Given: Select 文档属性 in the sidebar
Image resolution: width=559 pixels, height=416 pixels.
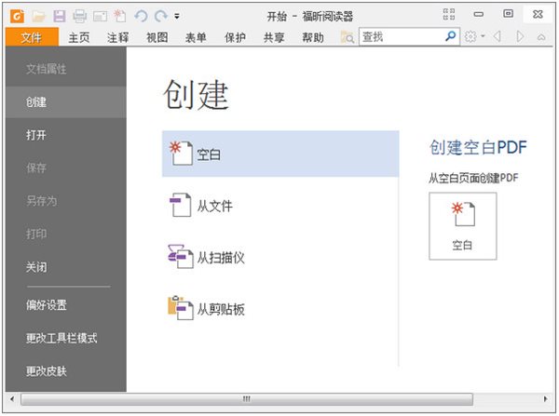Looking at the screenshot, I should click(x=66, y=69).
